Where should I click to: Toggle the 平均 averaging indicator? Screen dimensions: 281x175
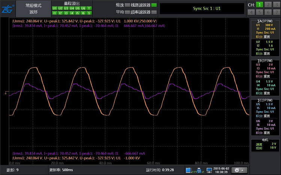[x=127, y=12]
